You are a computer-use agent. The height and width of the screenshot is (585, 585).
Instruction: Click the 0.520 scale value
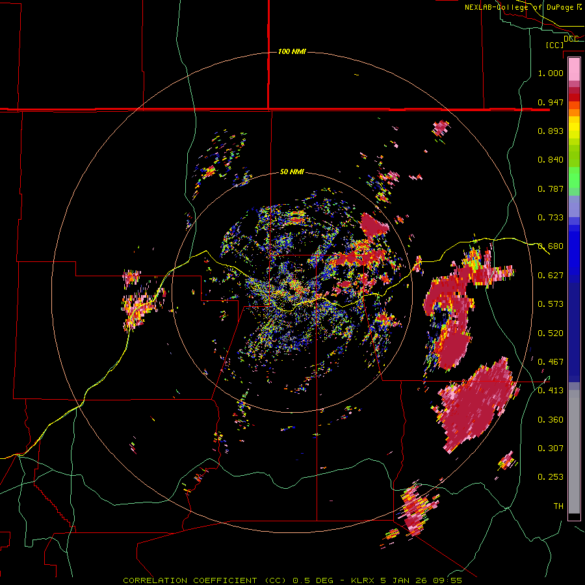pos(551,333)
